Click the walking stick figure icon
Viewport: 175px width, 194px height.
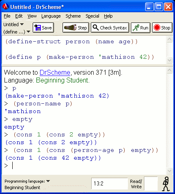point(166,184)
